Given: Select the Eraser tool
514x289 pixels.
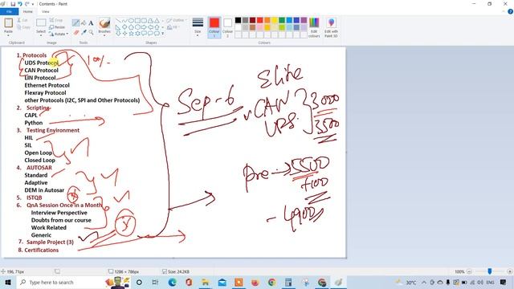Looking at the screenshot, I should (x=76, y=32).
